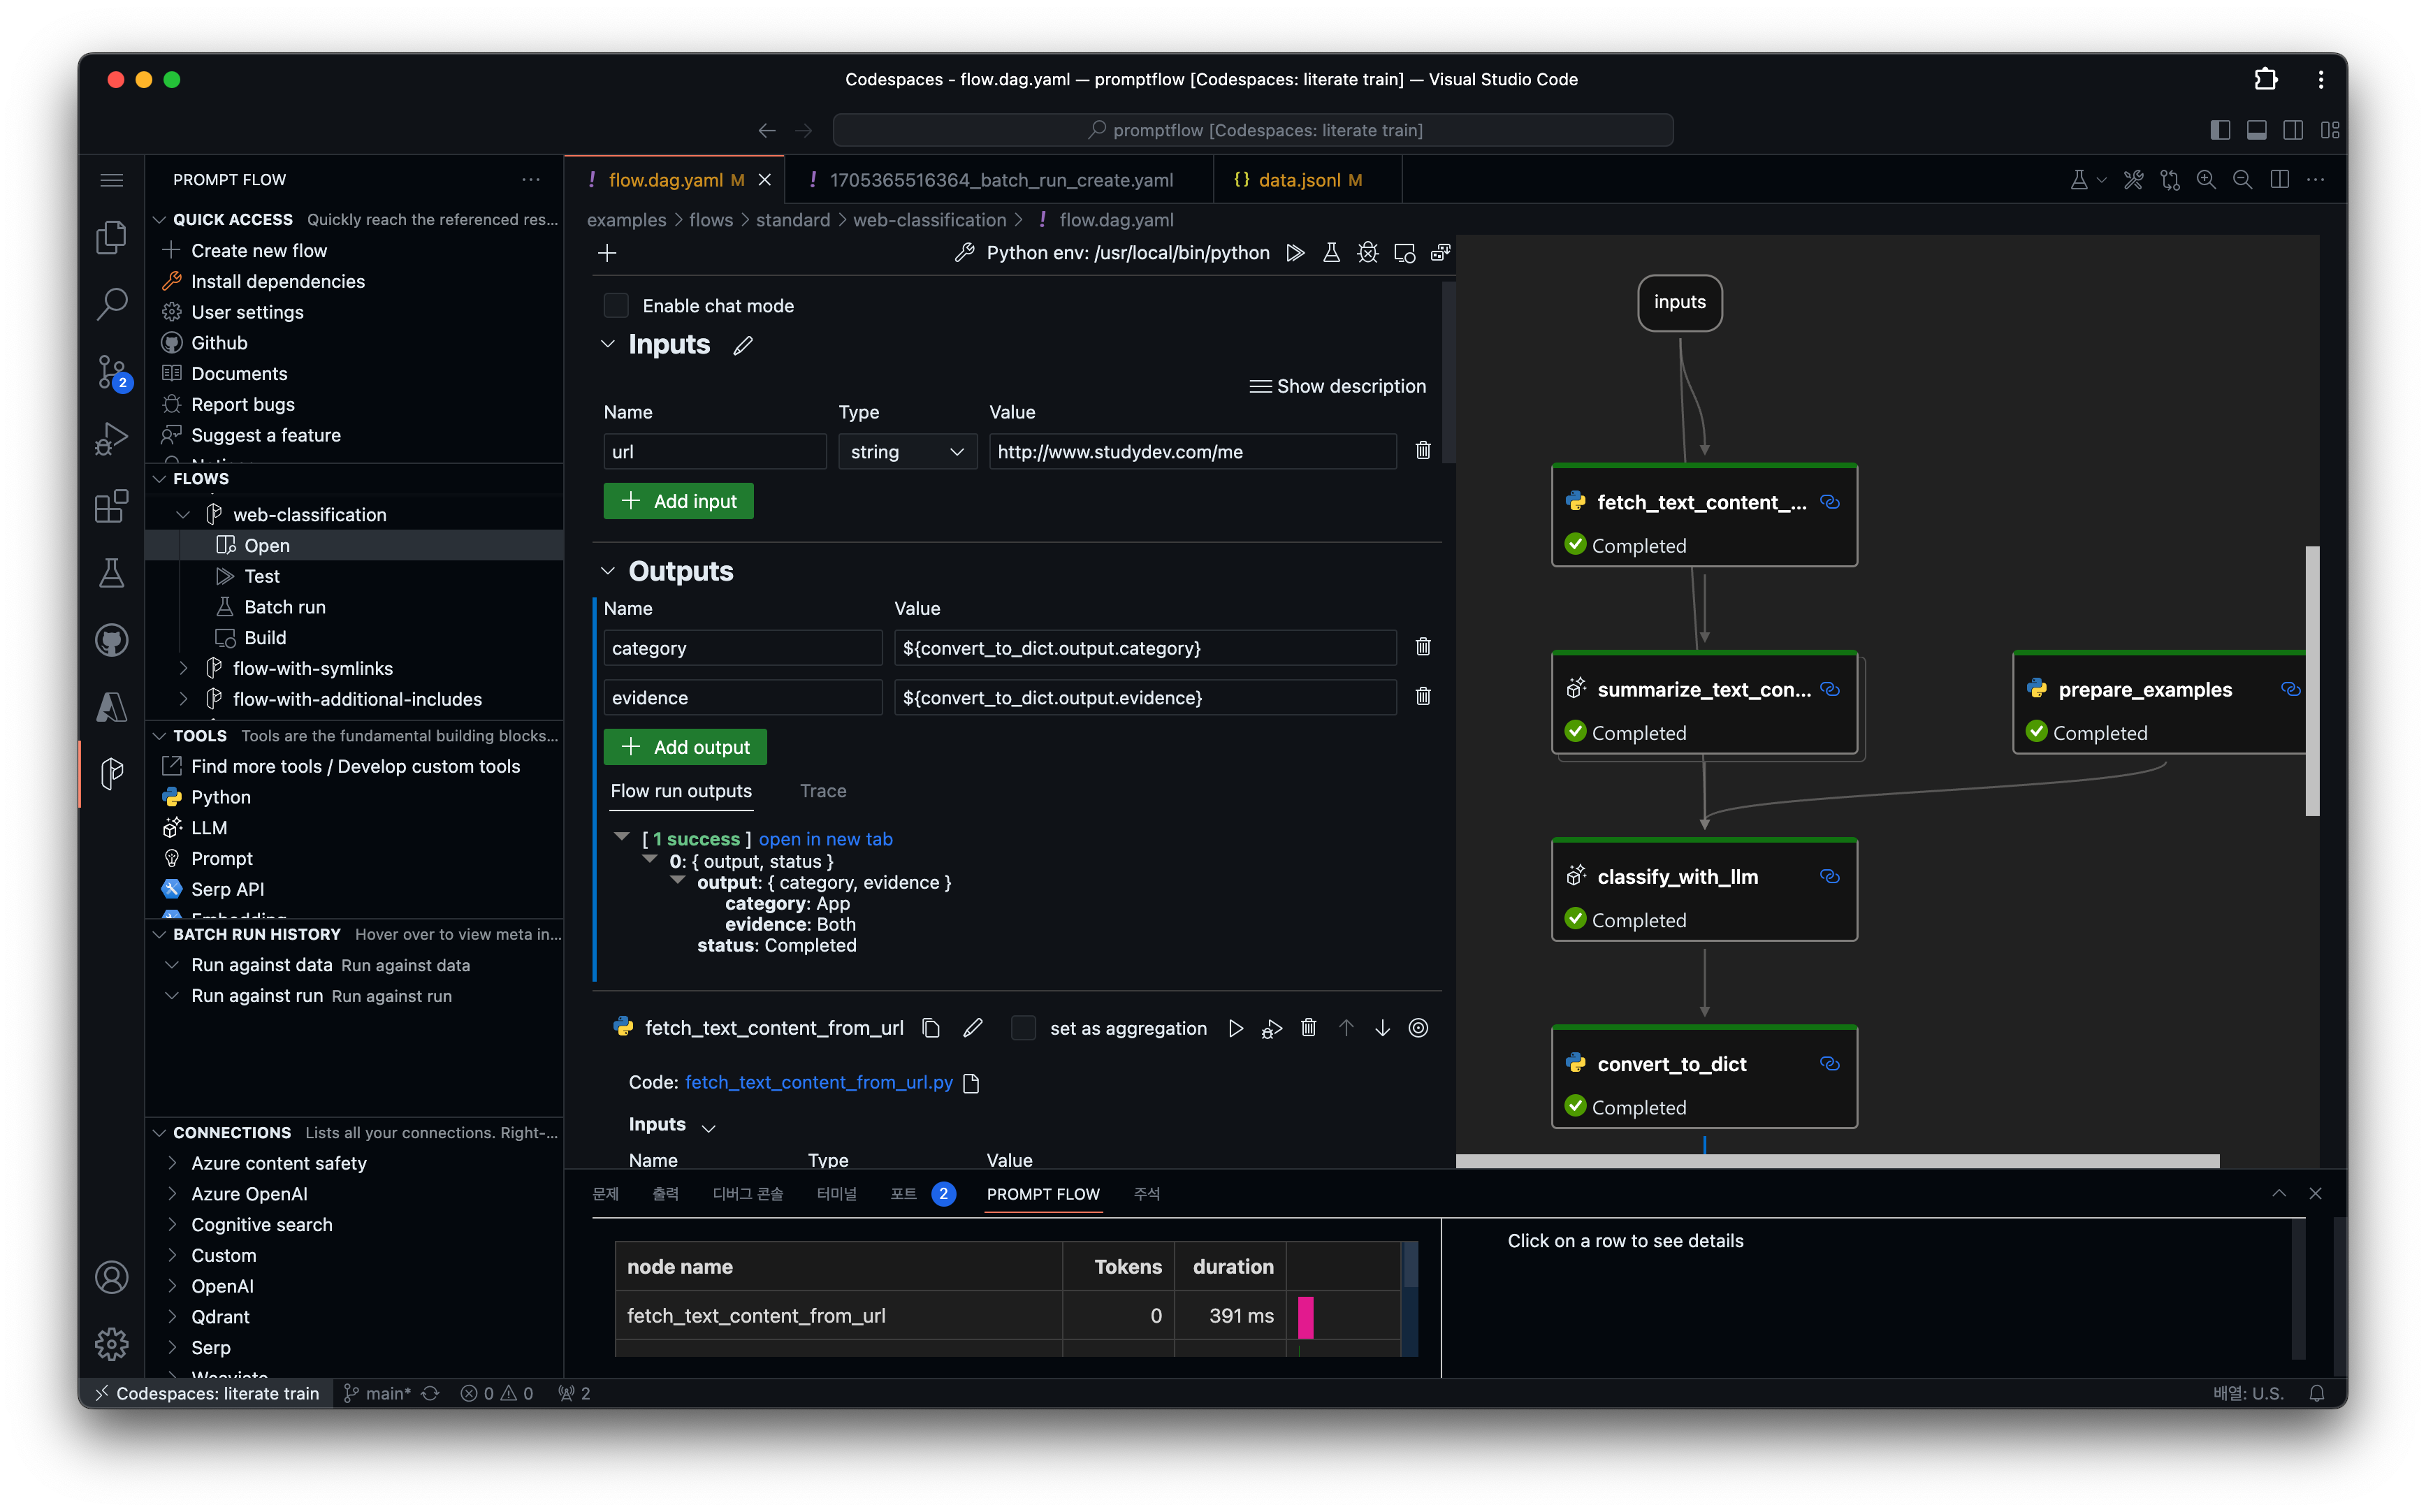The height and width of the screenshot is (1512, 2426).
Task: Zoom in the graph with magnifier plus
Action: [2206, 180]
